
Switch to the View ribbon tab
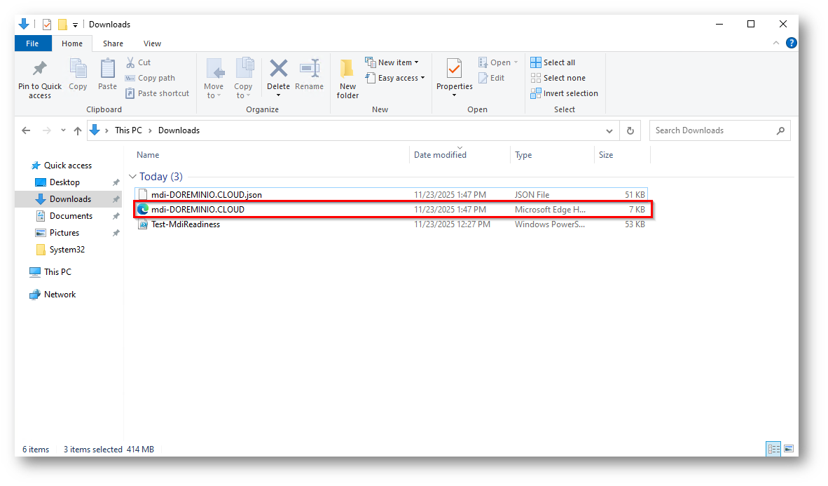(152, 43)
